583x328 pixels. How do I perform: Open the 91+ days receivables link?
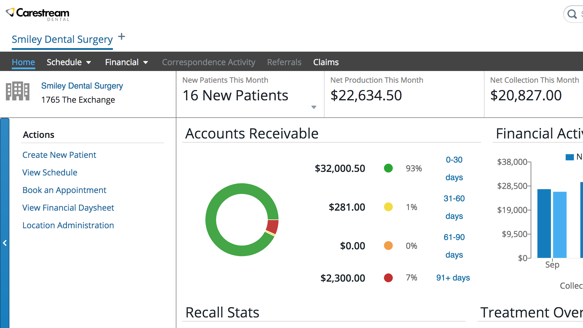coord(453,278)
